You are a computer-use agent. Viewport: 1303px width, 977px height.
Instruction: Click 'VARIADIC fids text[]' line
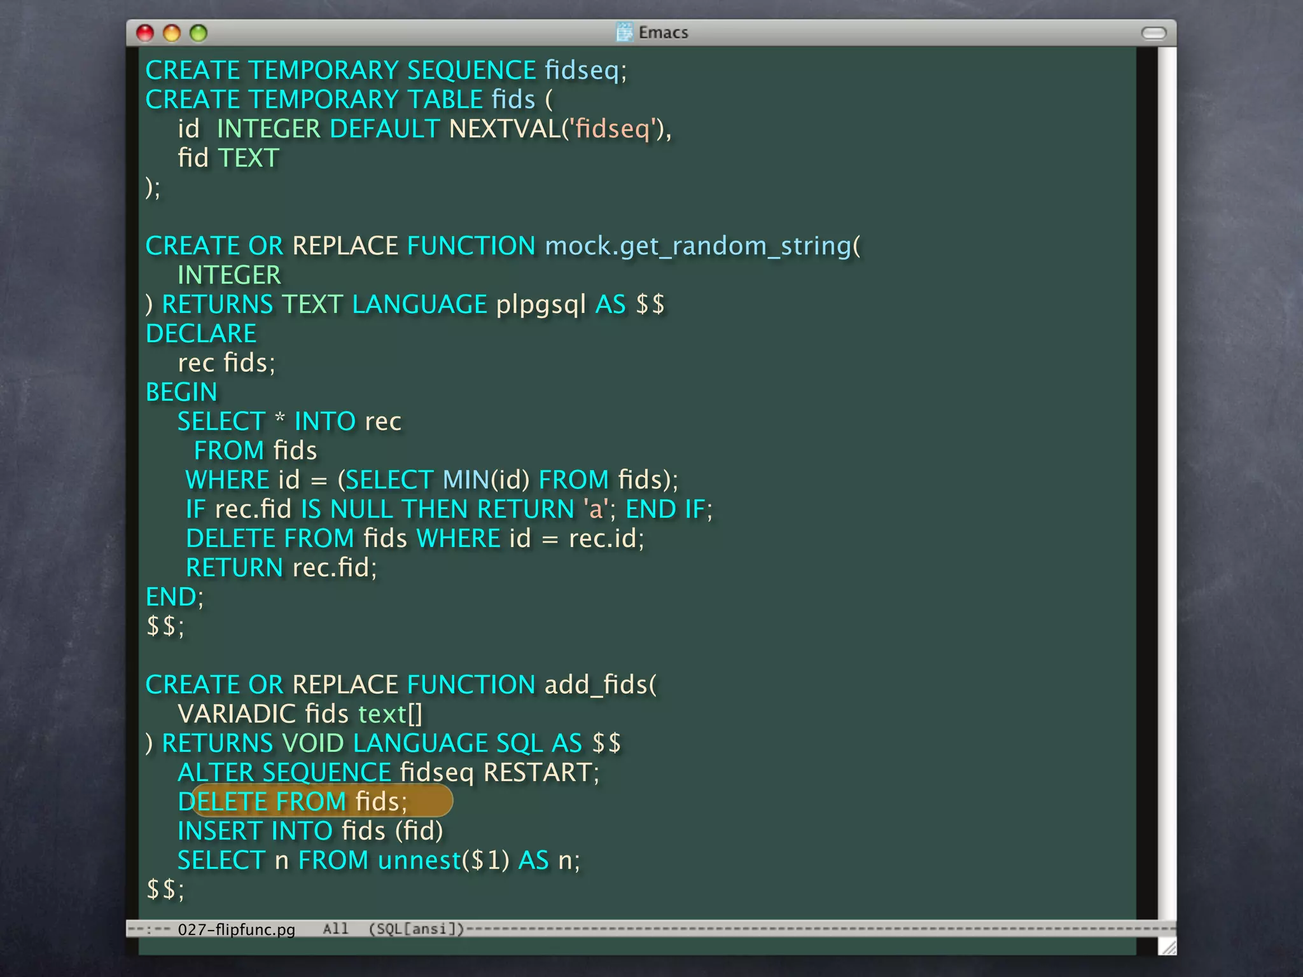point(300,714)
